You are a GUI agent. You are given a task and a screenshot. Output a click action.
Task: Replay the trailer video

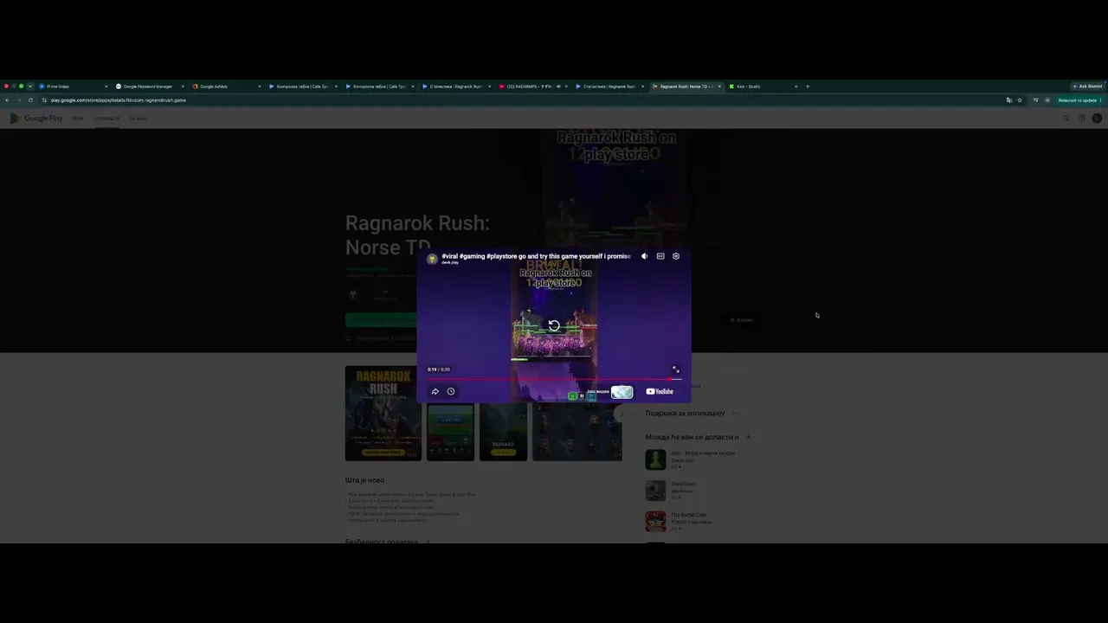point(554,326)
